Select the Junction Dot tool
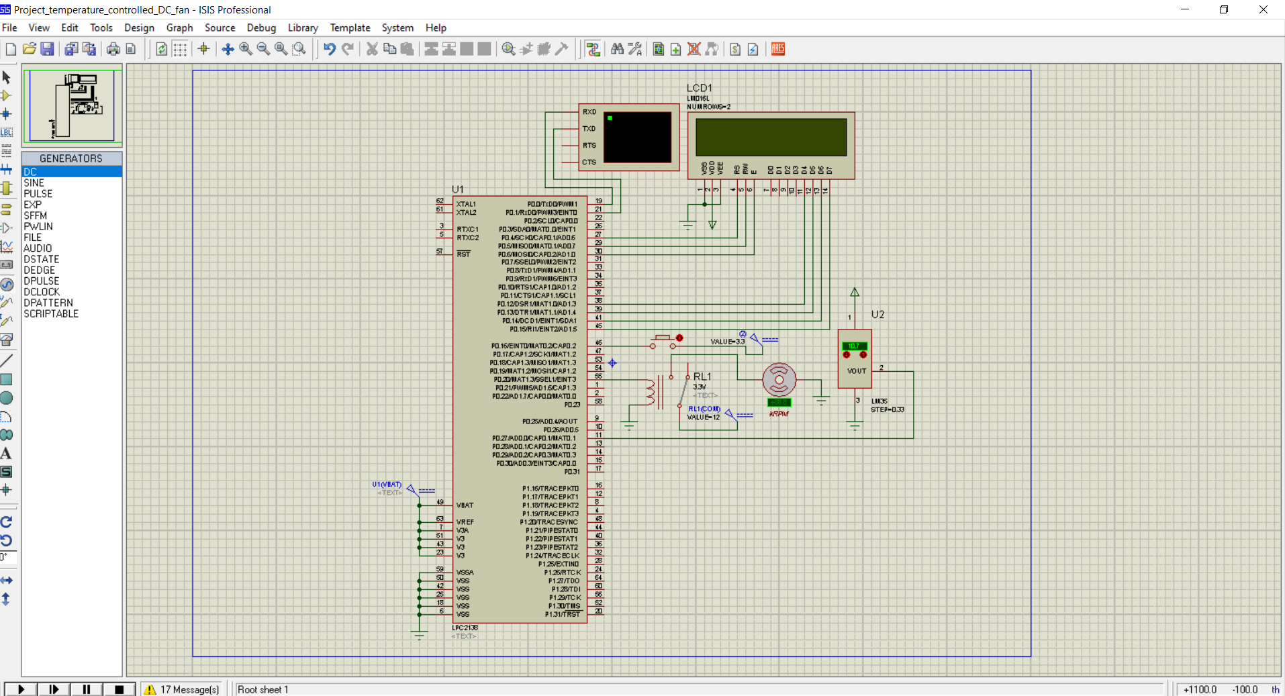This screenshot has width=1285, height=696. click(x=7, y=113)
